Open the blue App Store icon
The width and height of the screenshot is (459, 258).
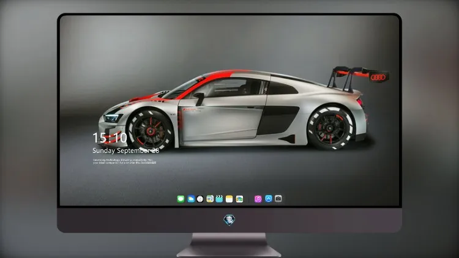(269, 199)
